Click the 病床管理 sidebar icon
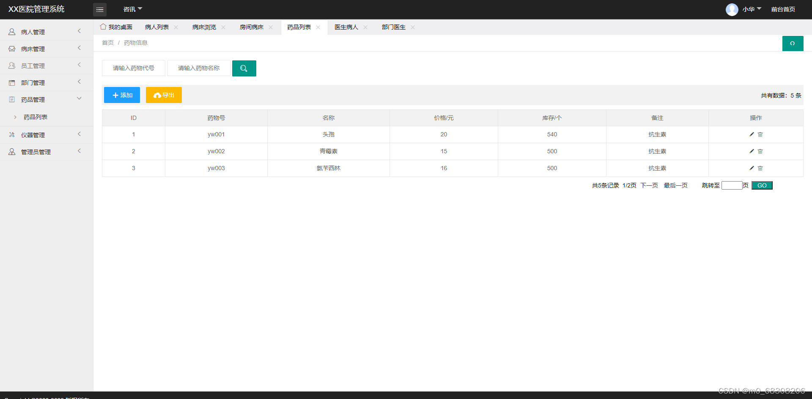 (x=12, y=49)
